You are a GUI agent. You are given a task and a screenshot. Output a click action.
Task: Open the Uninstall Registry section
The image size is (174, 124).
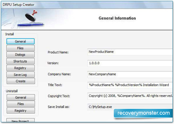pos(21,111)
